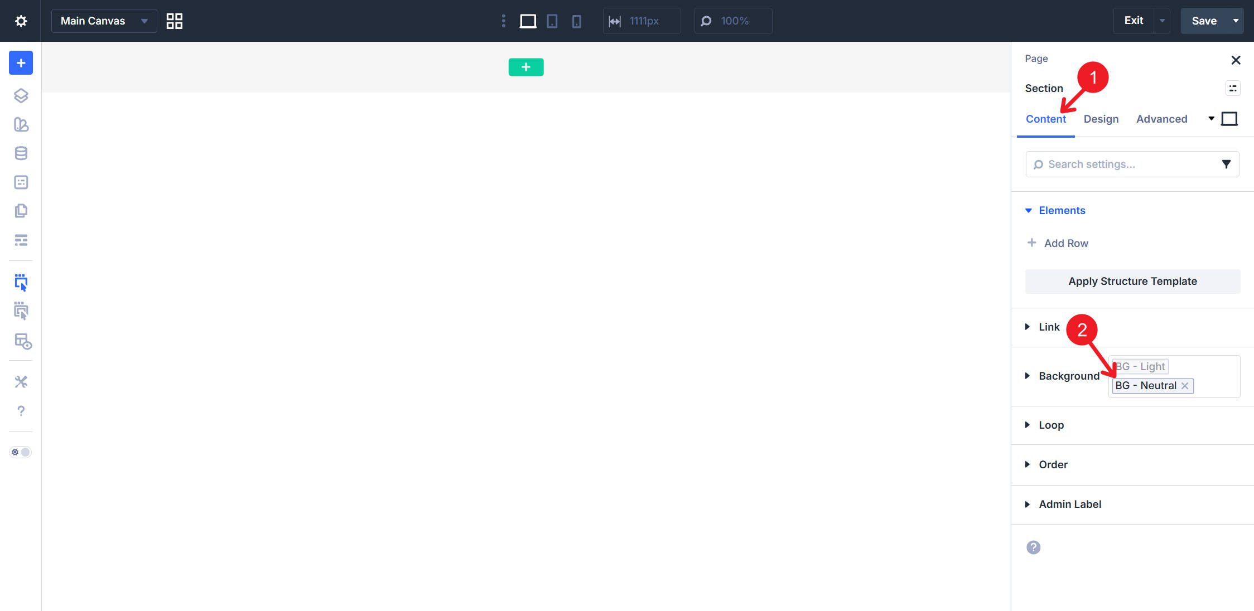Remove the BG - Neutral background tag
The height and width of the screenshot is (611, 1254).
(1184, 385)
